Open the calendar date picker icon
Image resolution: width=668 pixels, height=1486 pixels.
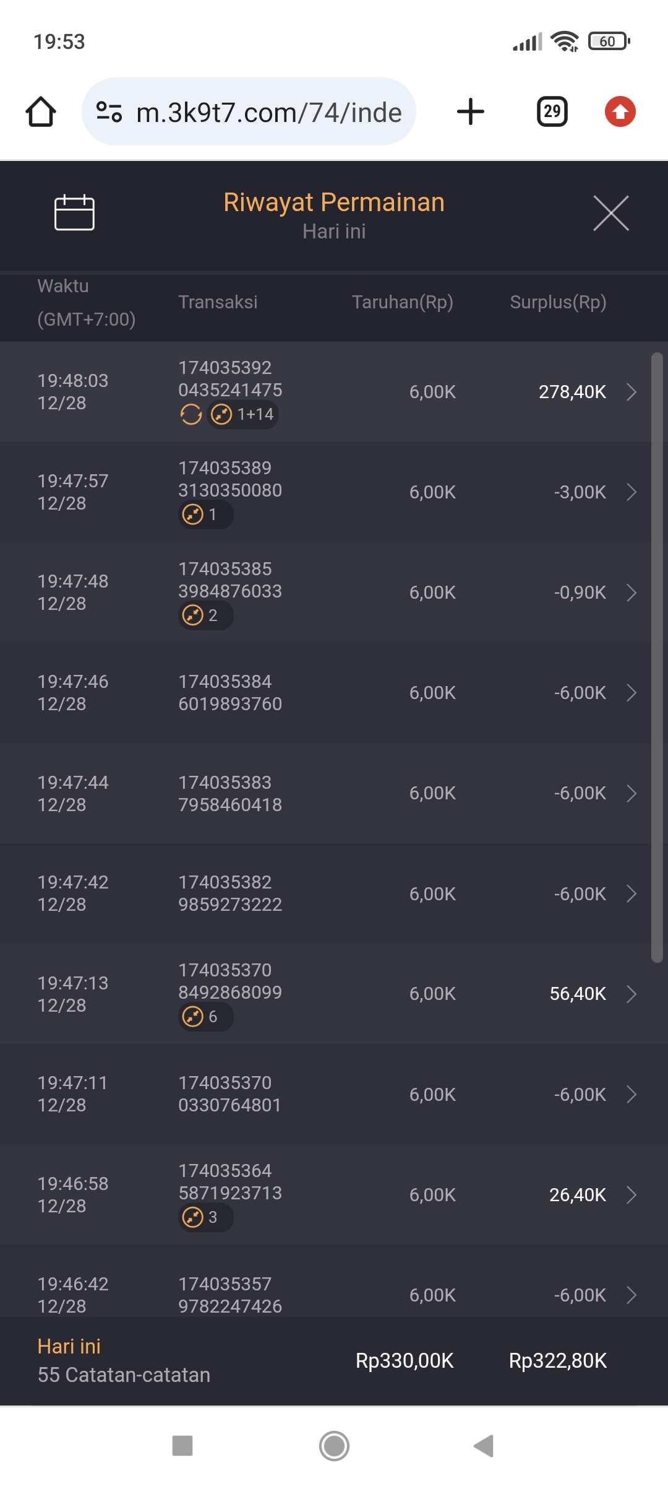pyautogui.click(x=74, y=212)
